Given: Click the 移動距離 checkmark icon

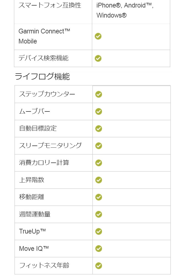Looking at the screenshot, I should pyautogui.click(x=99, y=197).
